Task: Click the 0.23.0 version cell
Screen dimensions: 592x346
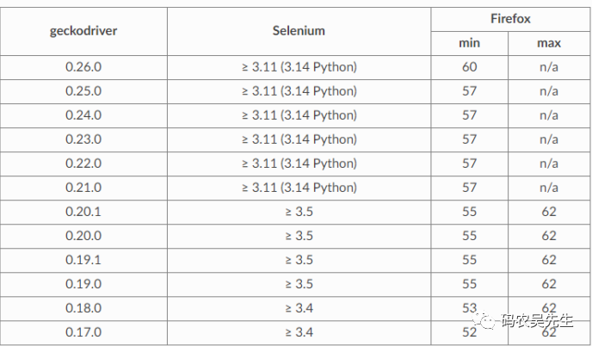Action: (x=83, y=139)
